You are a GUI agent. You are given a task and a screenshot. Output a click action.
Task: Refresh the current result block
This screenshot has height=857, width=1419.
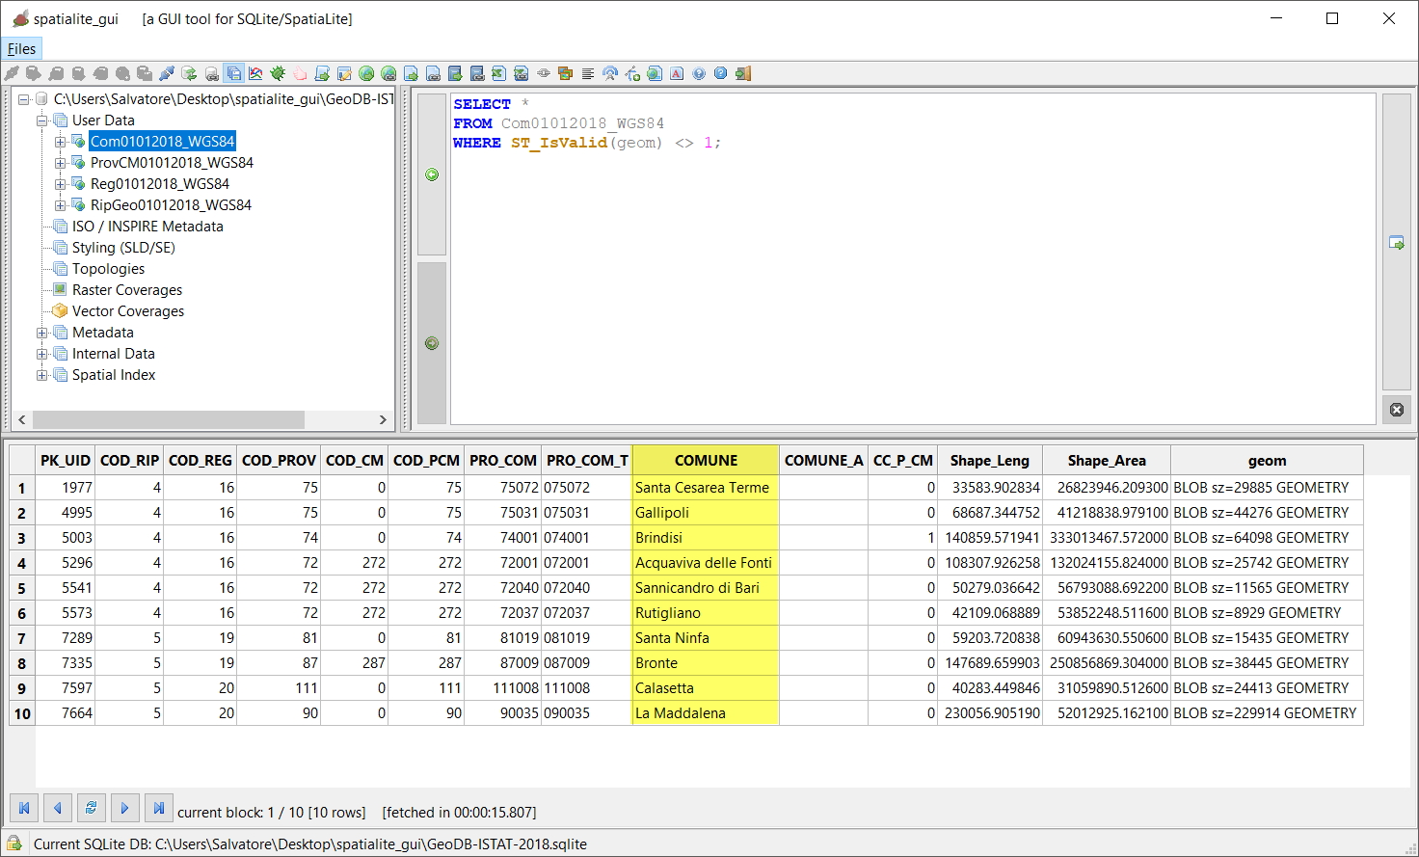pos(91,808)
